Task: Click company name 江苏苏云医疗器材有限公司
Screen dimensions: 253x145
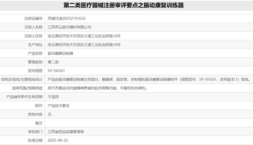Action: click(69, 27)
